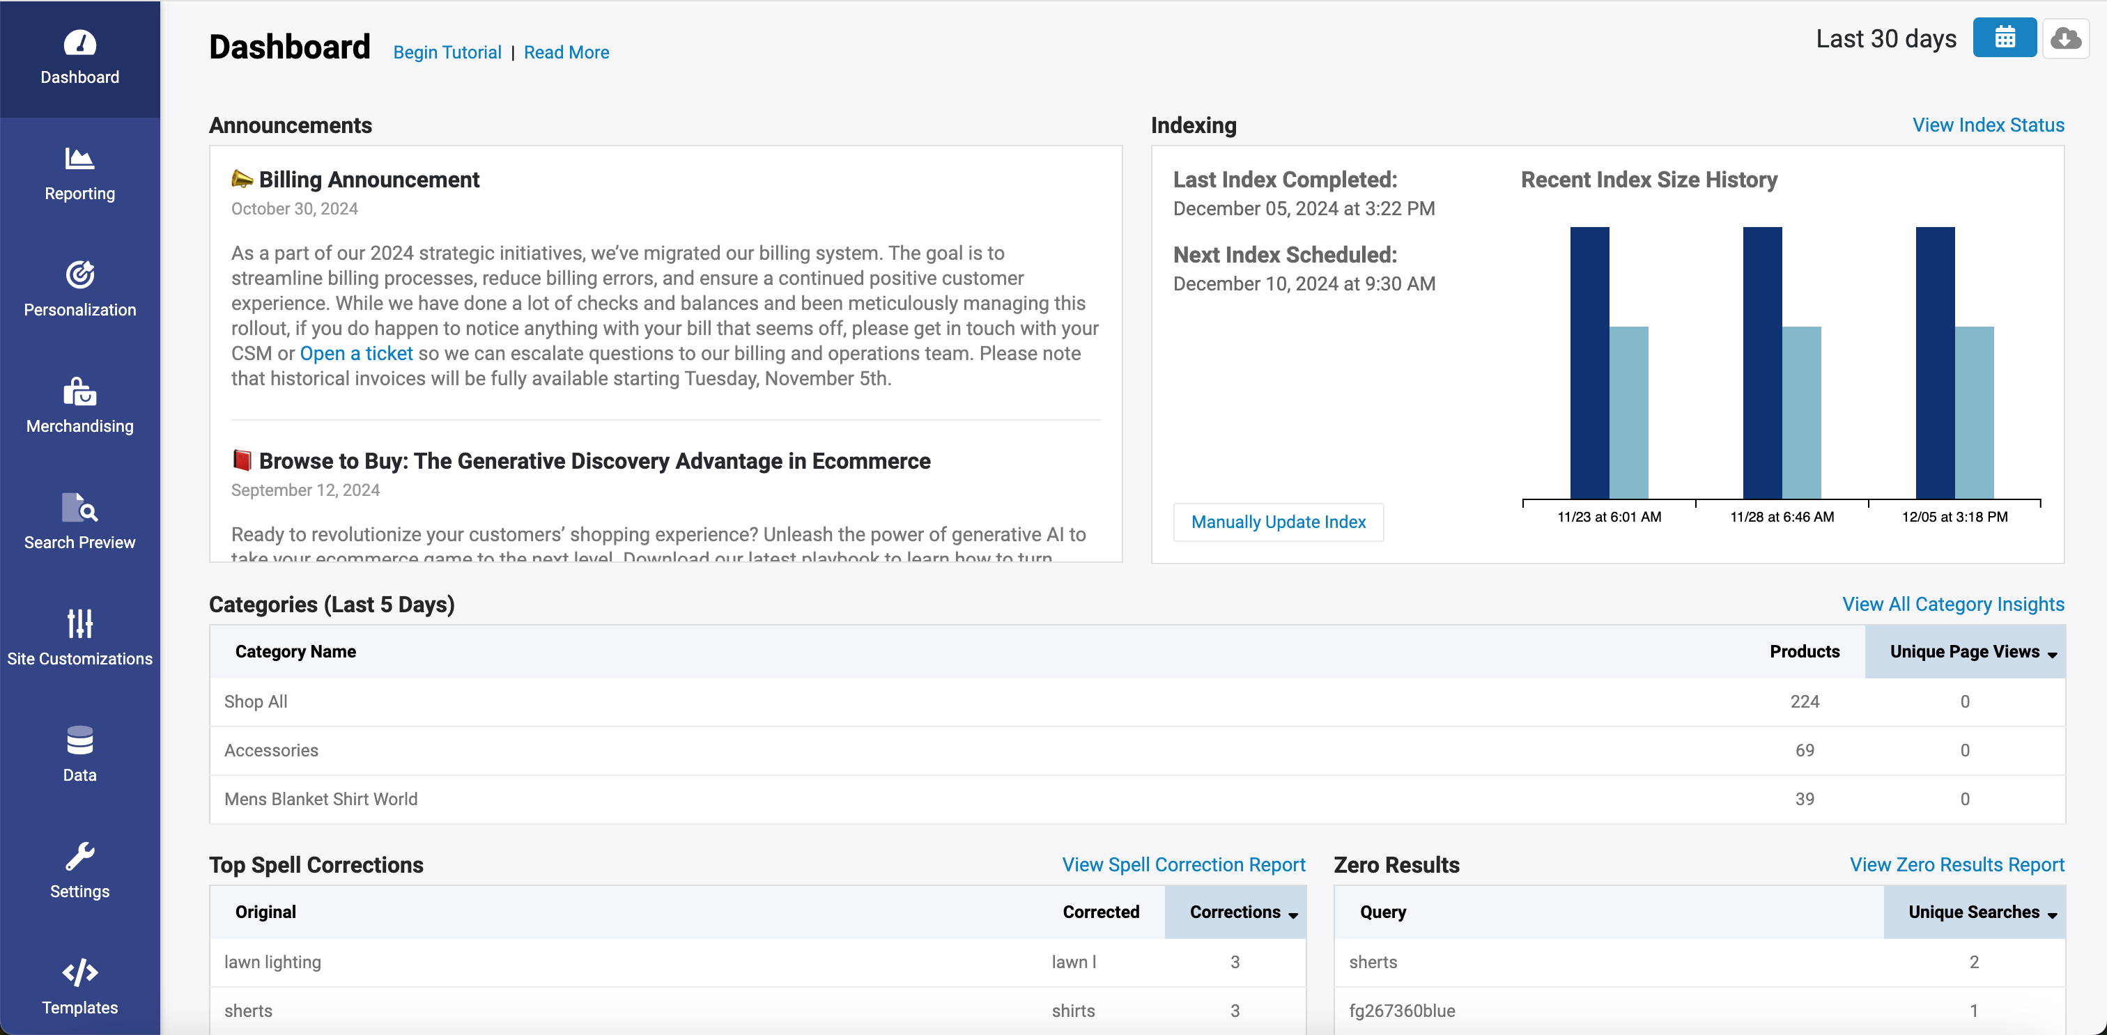
Task: Open Settings wrench icon
Action: coord(79,857)
